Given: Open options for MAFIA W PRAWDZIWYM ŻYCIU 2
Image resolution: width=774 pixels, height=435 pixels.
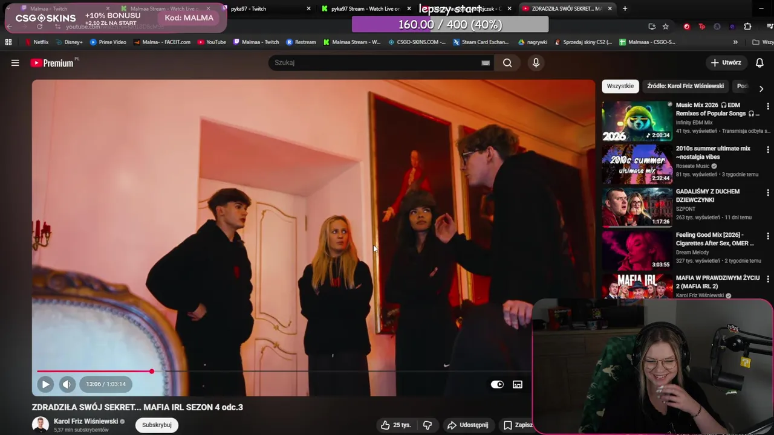Looking at the screenshot, I should (x=768, y=279).
